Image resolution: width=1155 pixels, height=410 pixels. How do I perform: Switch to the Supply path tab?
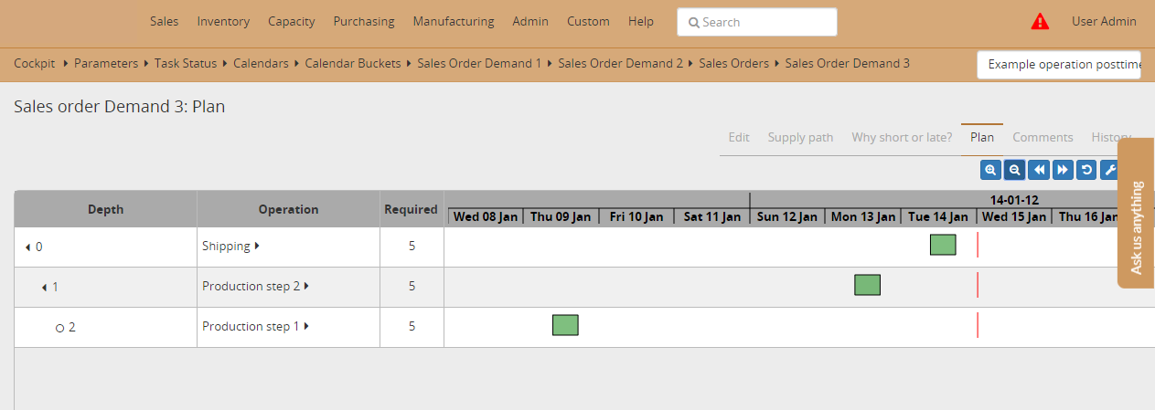[x=800, y=137]
